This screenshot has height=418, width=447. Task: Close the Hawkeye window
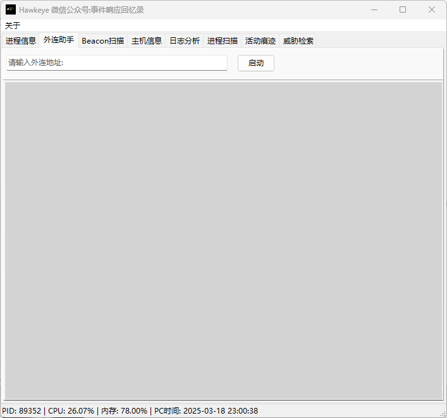432,9
